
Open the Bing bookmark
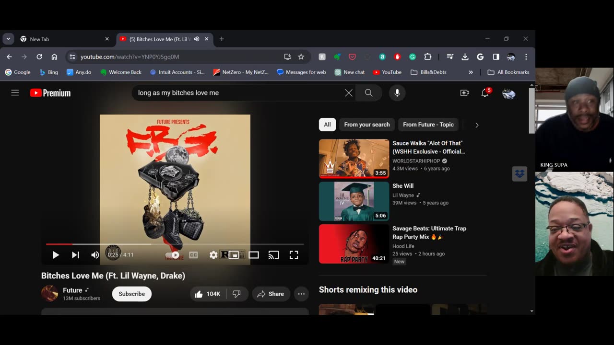(48, 72)
